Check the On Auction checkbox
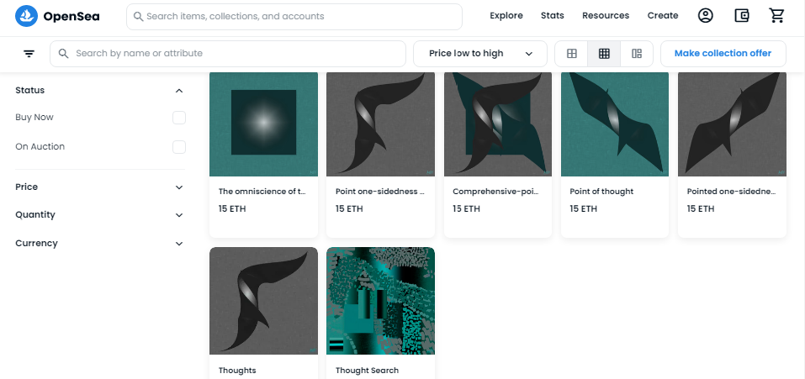The width and height of the screenshot is (805, 379). 178,147
